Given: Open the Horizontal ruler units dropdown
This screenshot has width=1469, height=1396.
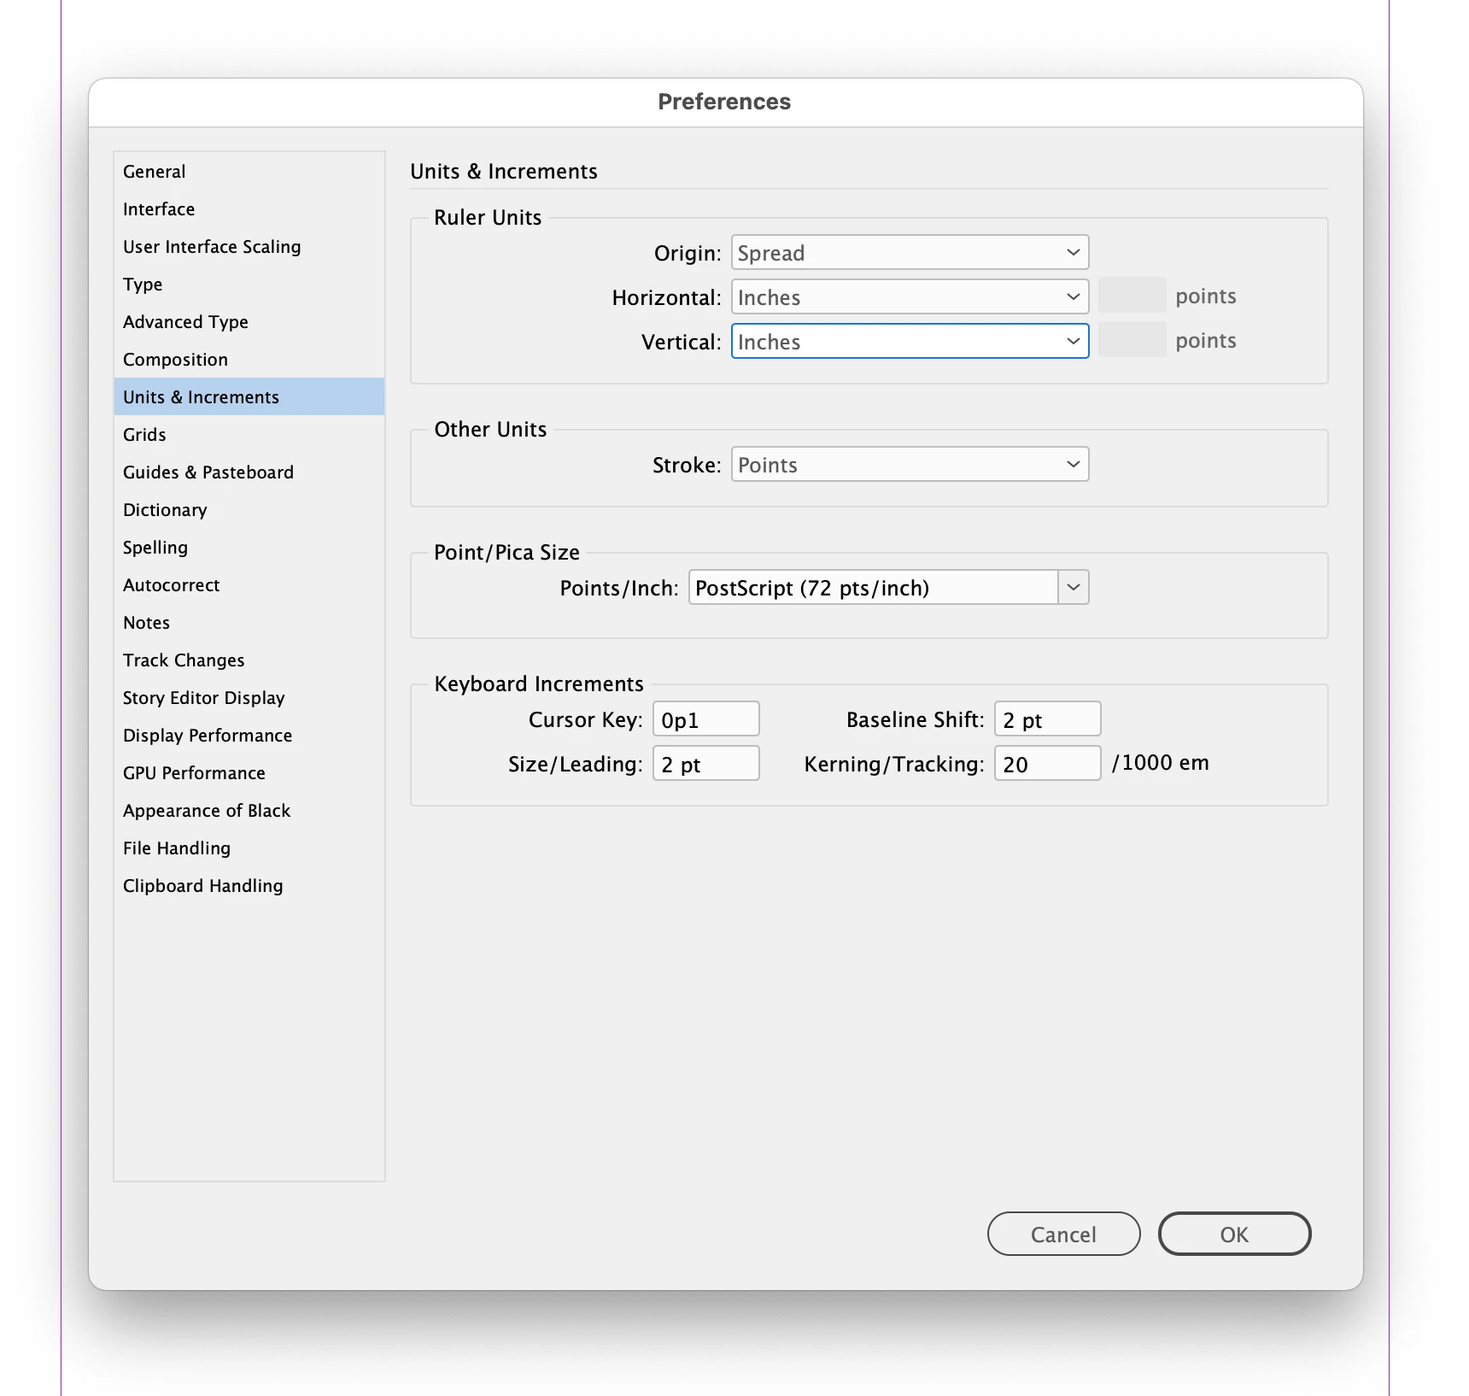Looking at the screenshot, I should pos(910,297).
